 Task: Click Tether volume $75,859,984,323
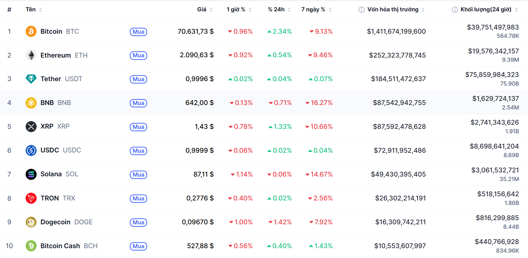click(492, 75)
